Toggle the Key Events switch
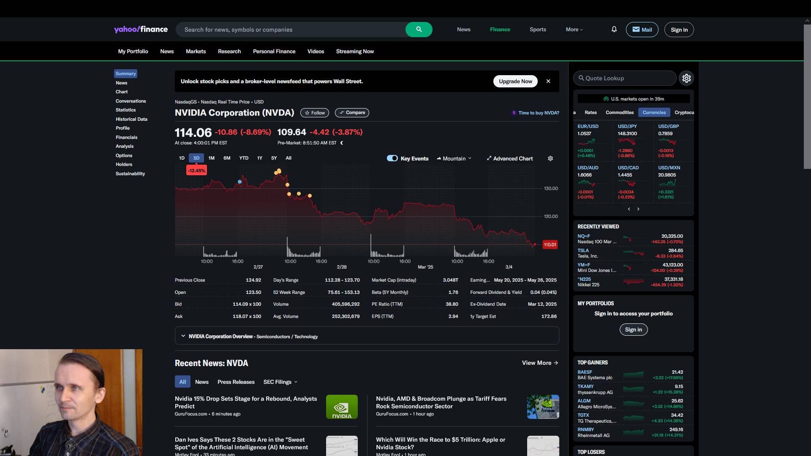This screenshot has width=811, height=456. coord(392,158)
